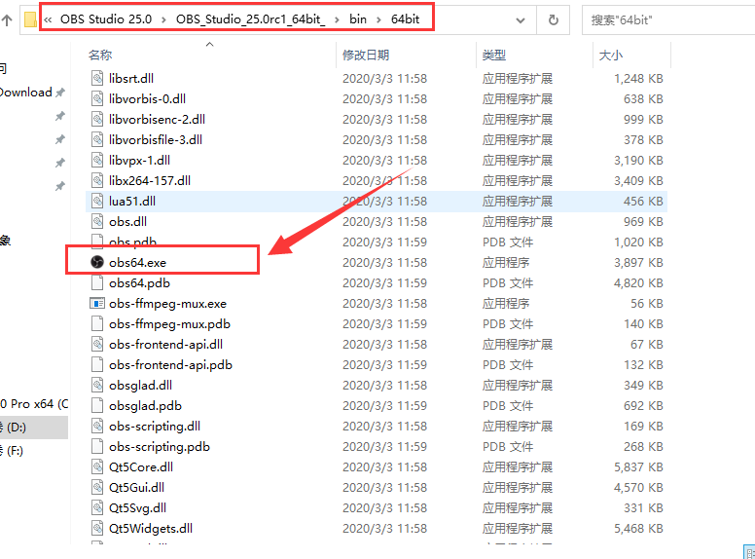Select the libsrt.dll file icon
Image resolution: width=755 pixels, height=559 pixels.
(x=97, y=78)
